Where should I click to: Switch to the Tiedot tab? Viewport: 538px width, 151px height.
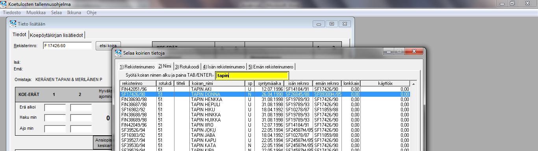[x=20, y=35]
